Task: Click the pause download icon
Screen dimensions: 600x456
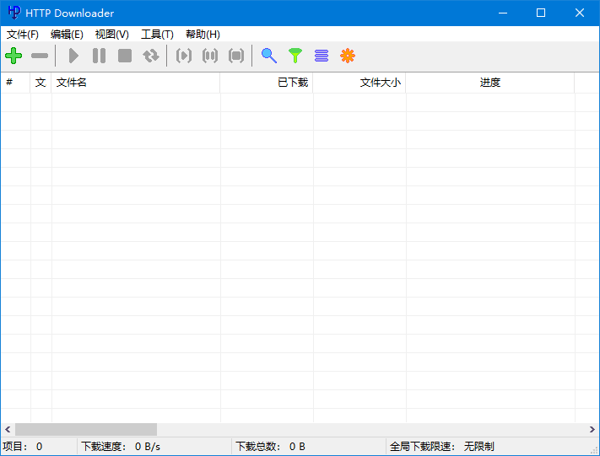Action: coord(99,56)
